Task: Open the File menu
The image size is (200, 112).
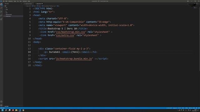Action: [3, 1]
